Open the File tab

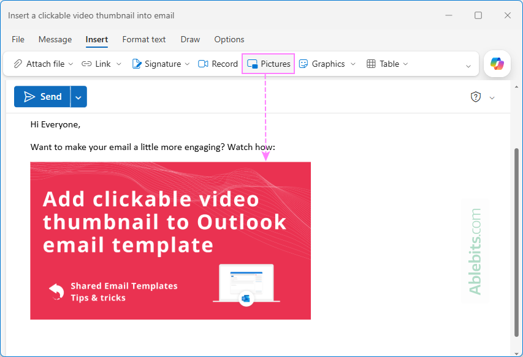pyautogui.click(x=18, y=39)
